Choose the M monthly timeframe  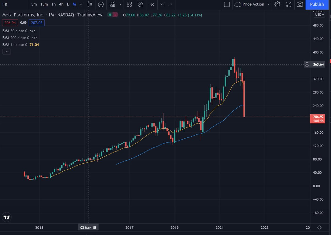click(x=74, y=4)
